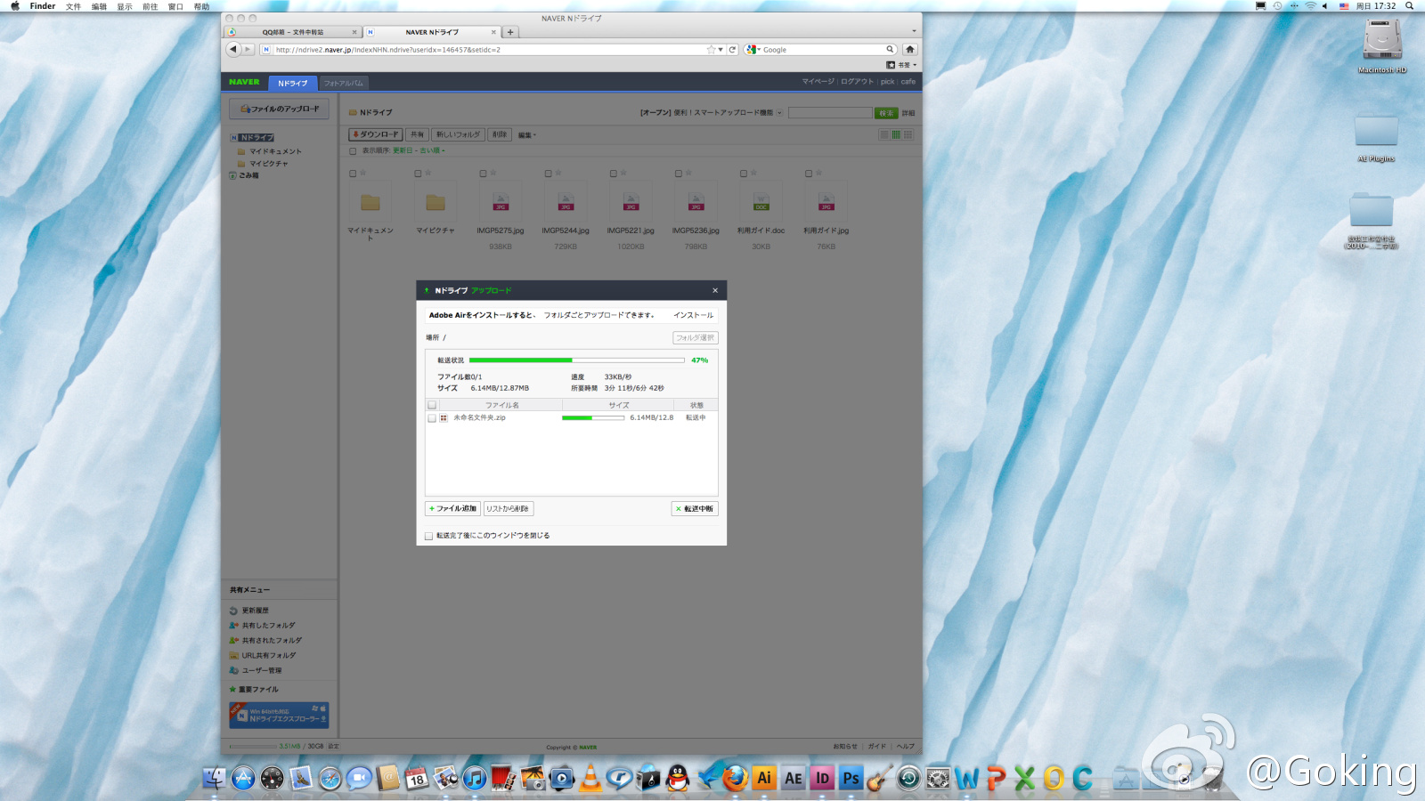This screenshot has width=1425, height=801.
Task: Toggle select-all checkbox in upload list header
Action: pyautogui.click(x=432, y=405)
